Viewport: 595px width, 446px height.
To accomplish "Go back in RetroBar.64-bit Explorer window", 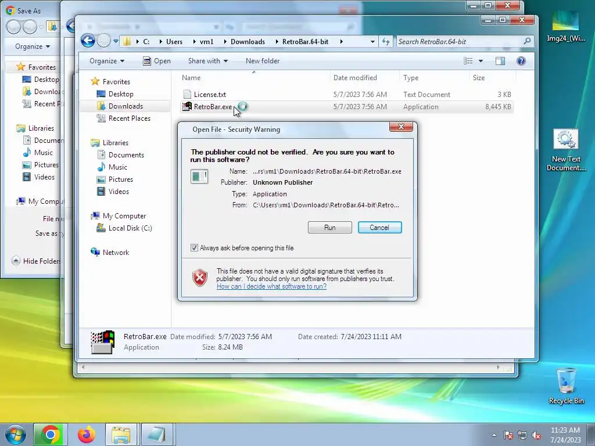I will coord(88,41).
